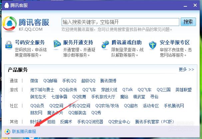Open the 超级QQ product link
This screenshot has width=202, height=139.
tap(88, 81)
